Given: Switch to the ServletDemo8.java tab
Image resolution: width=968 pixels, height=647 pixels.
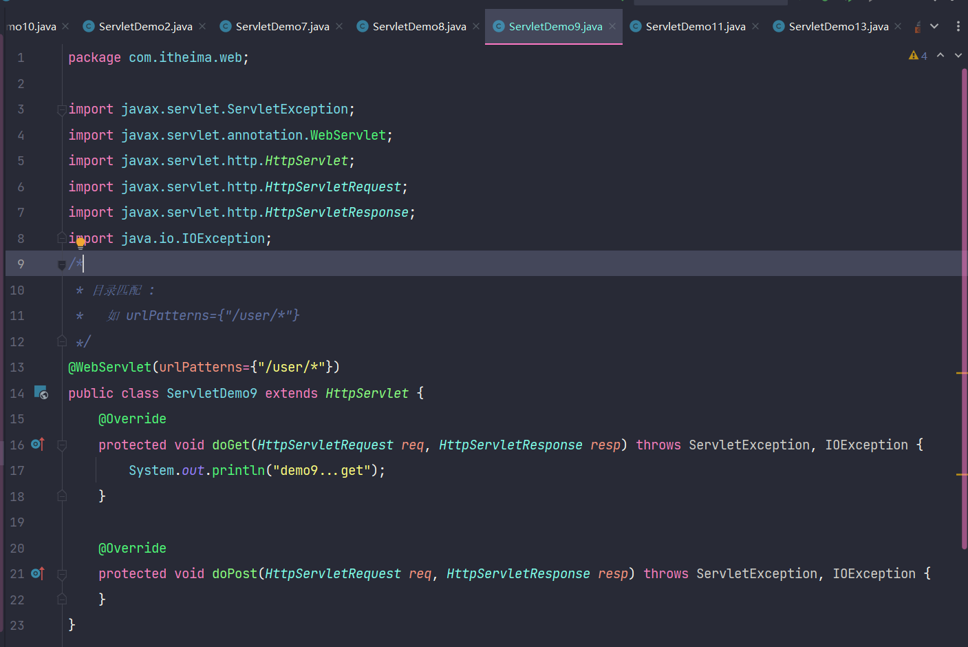Looking at the screenshot, I should [x=419, y=26].
